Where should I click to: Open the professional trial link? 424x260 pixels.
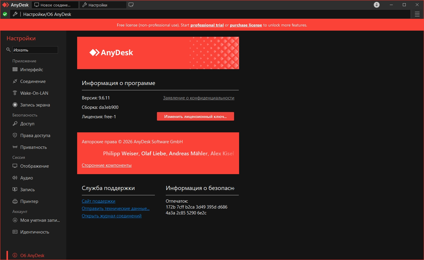pyautogui.click(x=207, y=25)
